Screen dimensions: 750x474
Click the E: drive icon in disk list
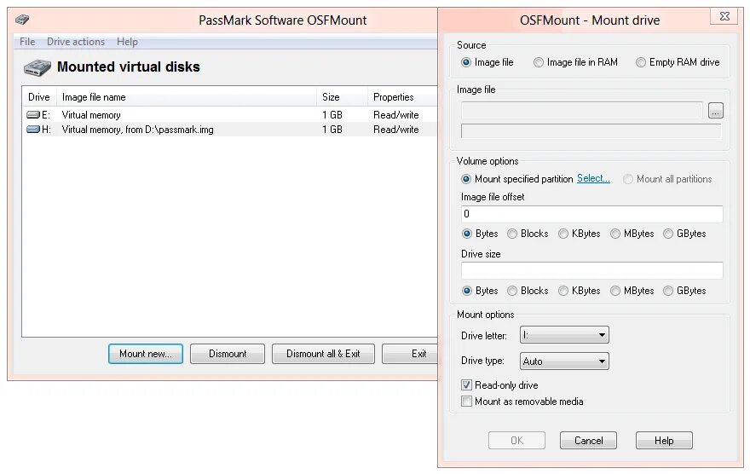pyautogui.click(x=33, y=115)
